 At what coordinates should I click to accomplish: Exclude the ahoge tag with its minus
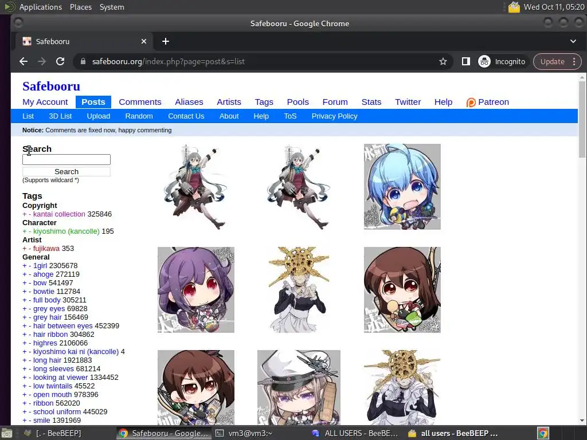[x=30, y=274]
